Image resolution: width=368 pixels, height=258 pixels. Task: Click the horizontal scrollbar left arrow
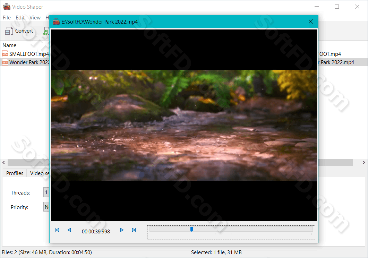click(4, 162)
